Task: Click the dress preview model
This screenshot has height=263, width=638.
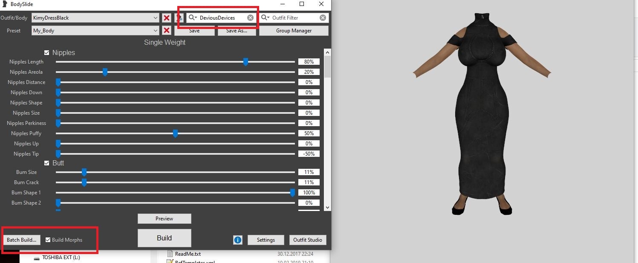Action: point(482,113)
